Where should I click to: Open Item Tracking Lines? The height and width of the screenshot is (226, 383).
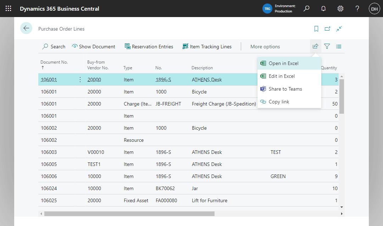[207, 47]
